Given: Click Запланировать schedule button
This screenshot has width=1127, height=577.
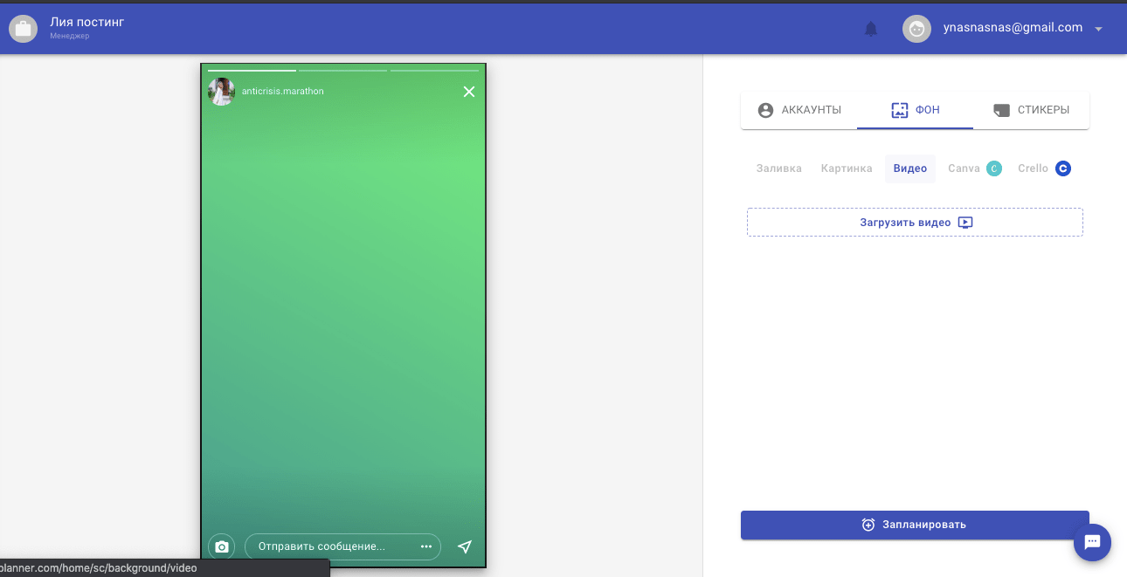Looking at the screenshot, I should [915, 525].
